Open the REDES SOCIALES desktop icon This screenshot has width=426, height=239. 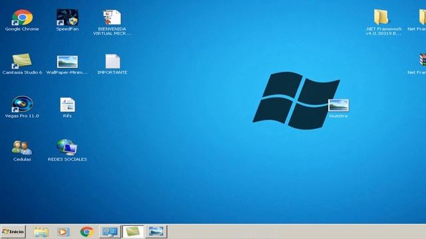(67, 147)
